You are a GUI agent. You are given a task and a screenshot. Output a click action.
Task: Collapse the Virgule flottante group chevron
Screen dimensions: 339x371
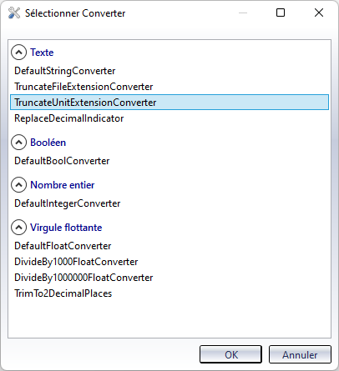click(x=18, y=228)
